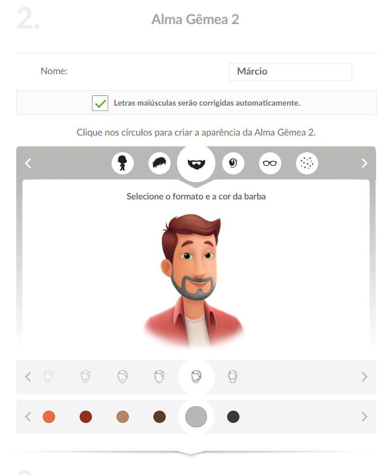Open the freckles category icon
The image size is (383, 475).
point(307,163)
